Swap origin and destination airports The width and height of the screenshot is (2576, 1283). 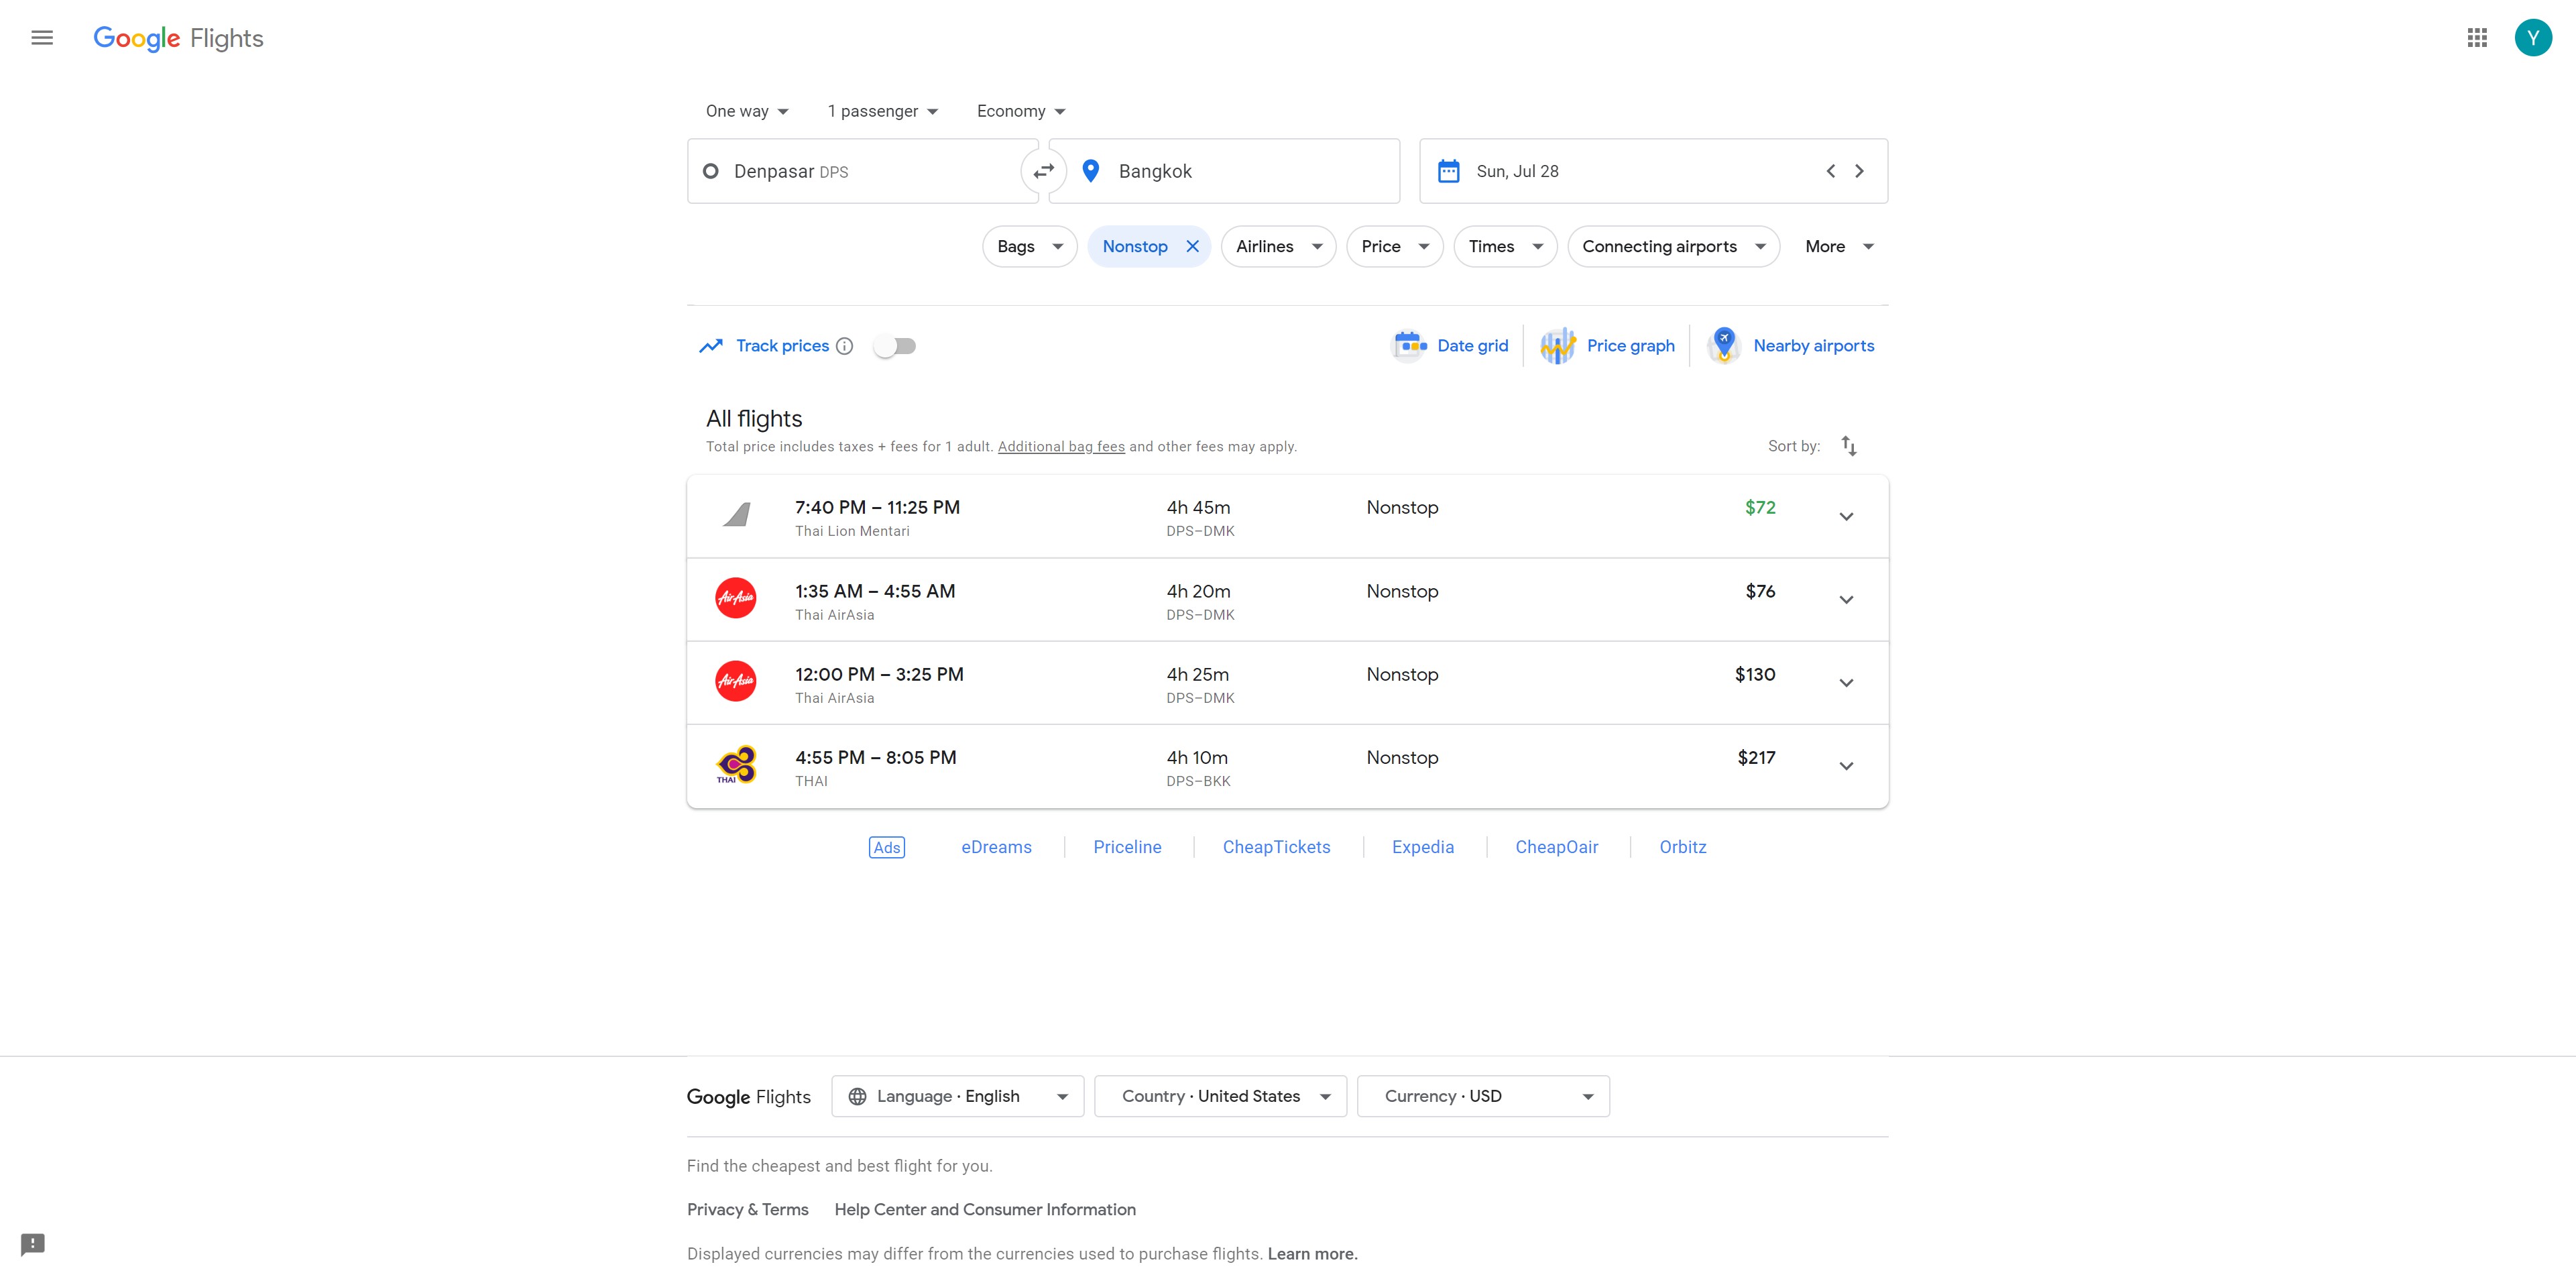point(1043,171)
